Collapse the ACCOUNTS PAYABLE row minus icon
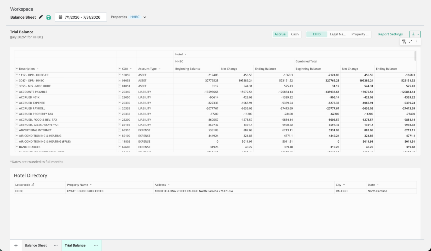431x251 pixels. point(17,92)
